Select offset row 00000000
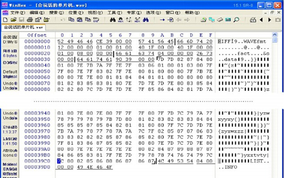The image size is (284, 178). 37,41
